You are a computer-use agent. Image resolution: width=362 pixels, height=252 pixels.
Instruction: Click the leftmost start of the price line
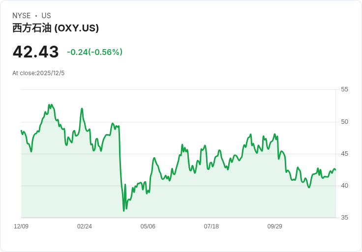pos(21,131)
